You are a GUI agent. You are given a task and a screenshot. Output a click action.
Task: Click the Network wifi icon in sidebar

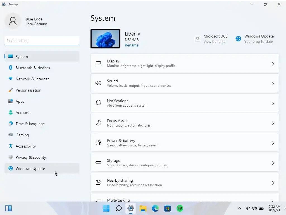(11, 79)
